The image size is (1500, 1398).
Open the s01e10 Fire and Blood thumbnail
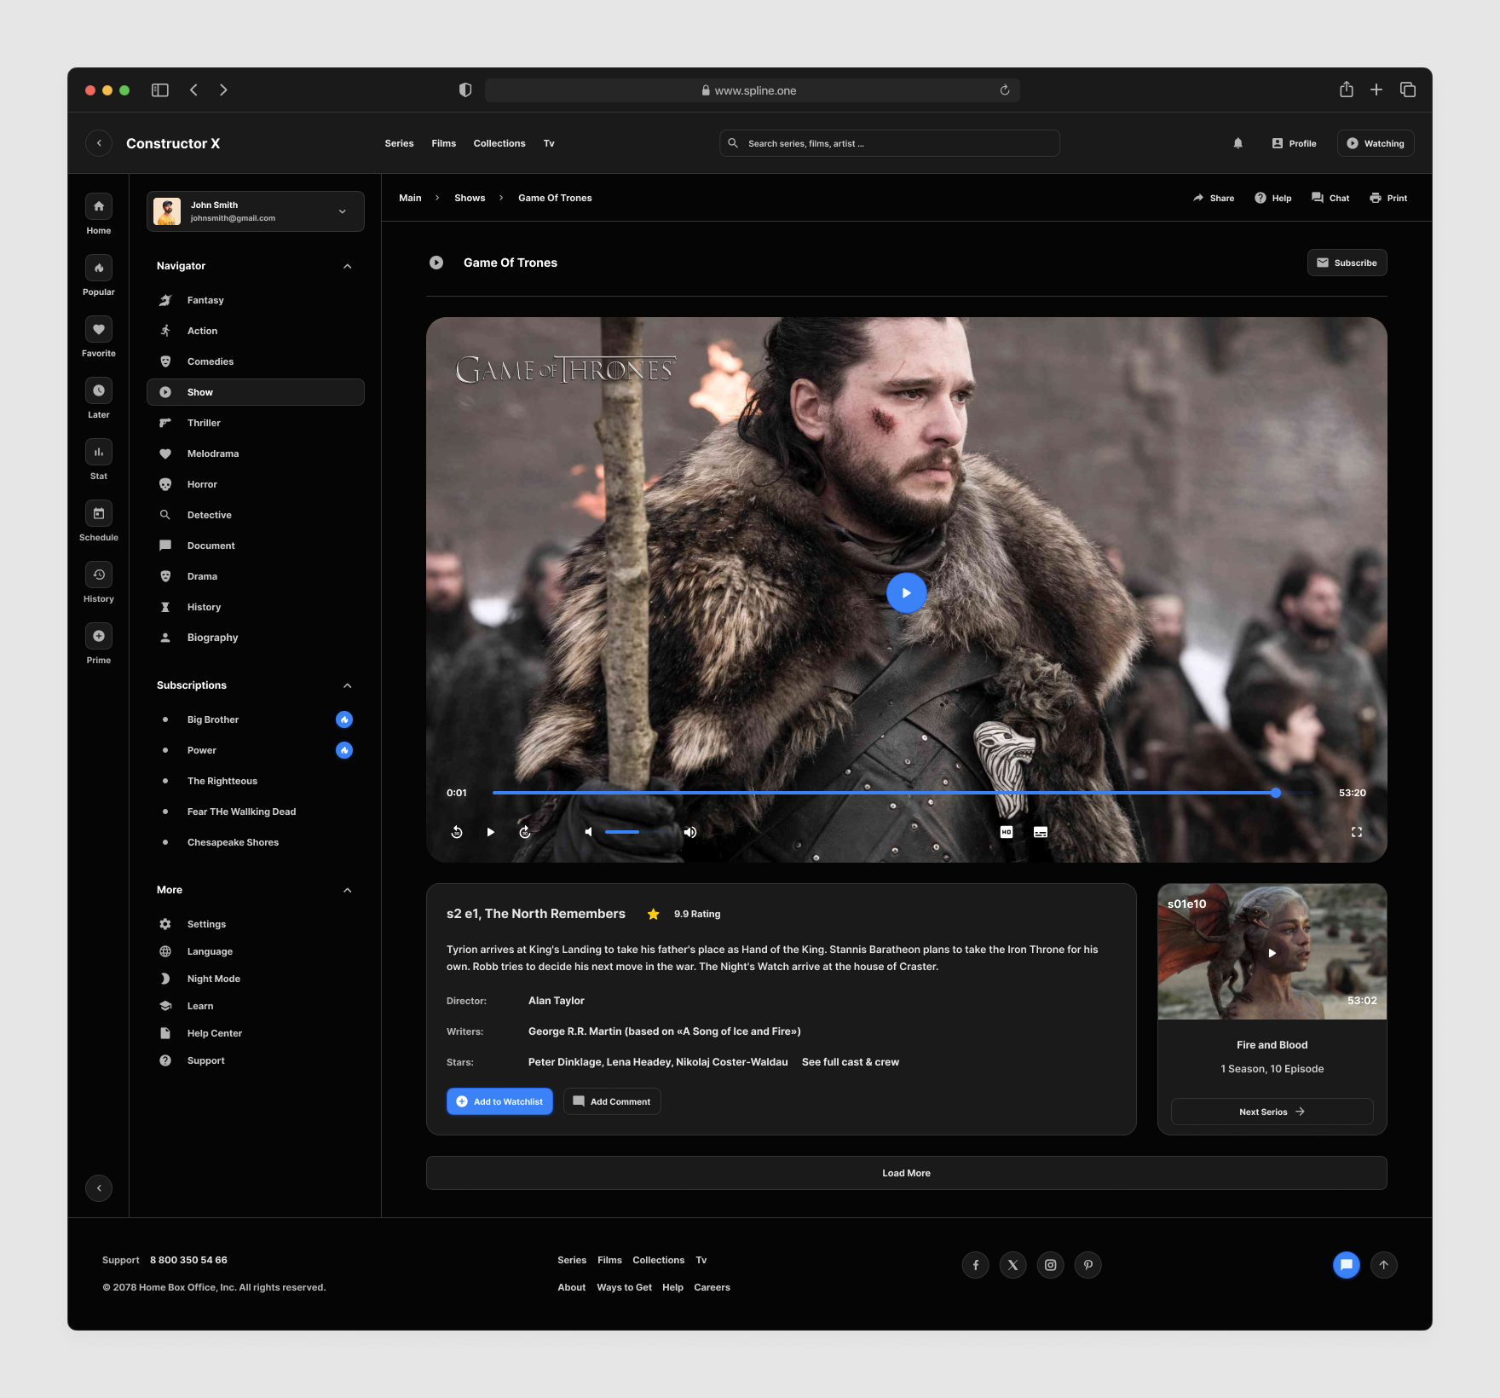click(1272, 951)
